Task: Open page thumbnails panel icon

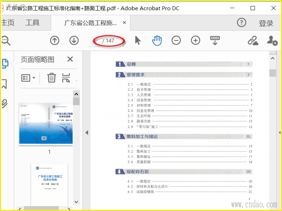Action: pyautogui.click(x=5, y=64)
